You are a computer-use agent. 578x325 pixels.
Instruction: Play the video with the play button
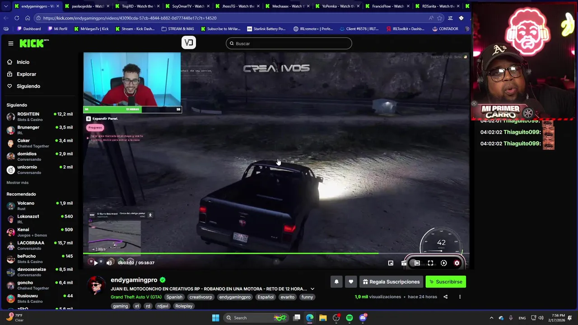(96, 263)
